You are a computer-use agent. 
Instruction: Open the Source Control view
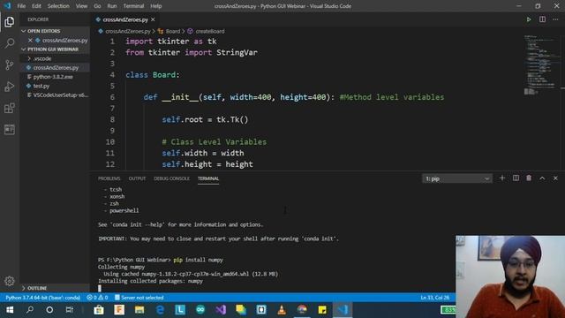click(10, 64)
